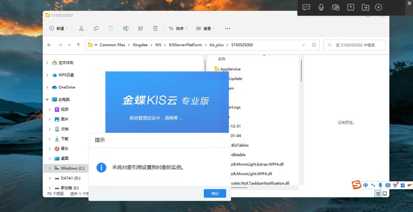
Task: Select 下载 in the navigation pane
Action: pyautogui.click(x=64, y=139)
